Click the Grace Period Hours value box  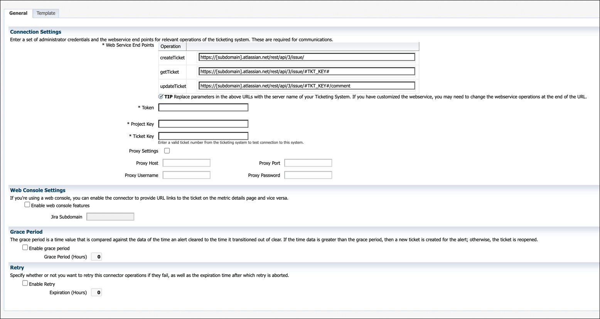[x=96, y=256]
